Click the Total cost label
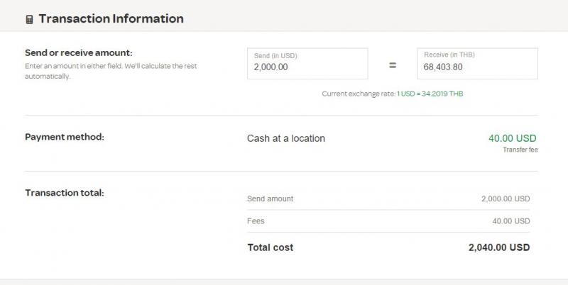The image size is (568, 285). [271, 247]
